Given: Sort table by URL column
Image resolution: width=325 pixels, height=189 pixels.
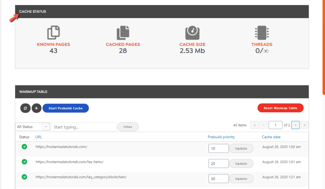Looking at the screenshot, I should coord(38,137).
